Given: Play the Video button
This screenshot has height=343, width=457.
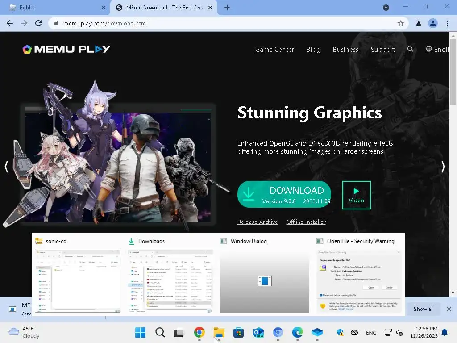Looking at the screenshot, I should [x=357, y=195].
